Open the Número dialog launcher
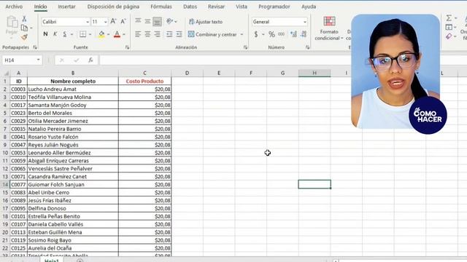This screenshot has height=262, width=467. pos(307,47)
